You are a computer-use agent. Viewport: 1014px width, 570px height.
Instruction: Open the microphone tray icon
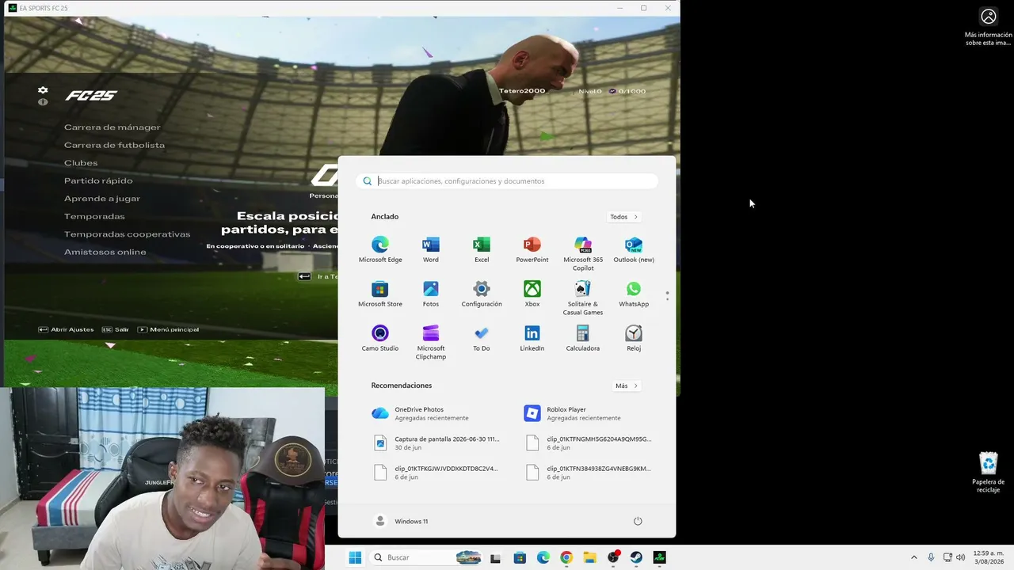(x=931, y=557)
